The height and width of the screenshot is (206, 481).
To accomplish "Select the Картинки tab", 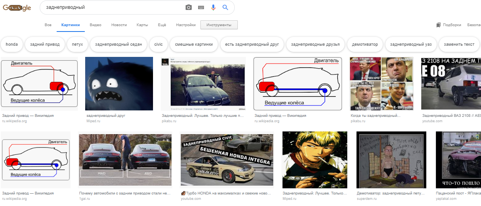I will click(x=71, y=25).
